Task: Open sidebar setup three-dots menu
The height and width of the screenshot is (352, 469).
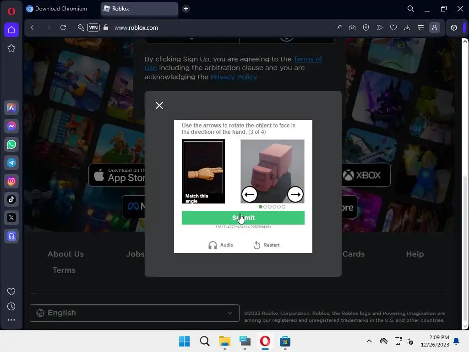Action: pos(11,320)
